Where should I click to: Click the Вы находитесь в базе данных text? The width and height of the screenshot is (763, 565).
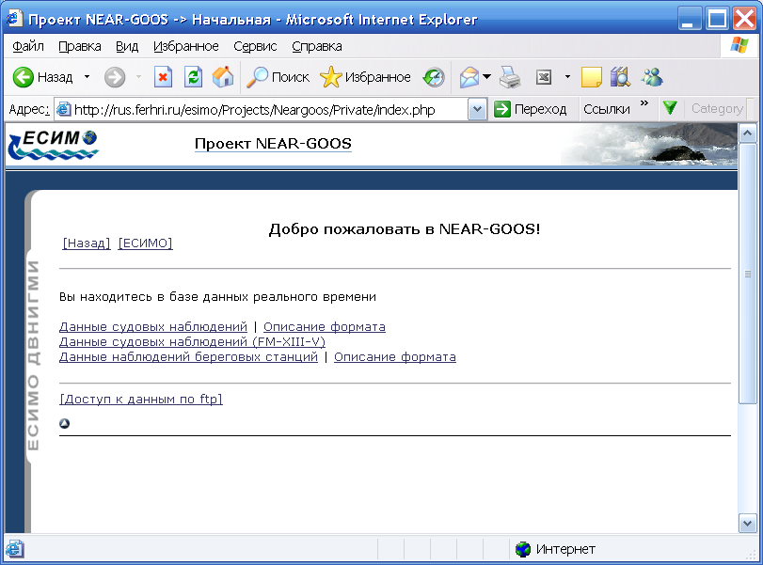(217, 296)
